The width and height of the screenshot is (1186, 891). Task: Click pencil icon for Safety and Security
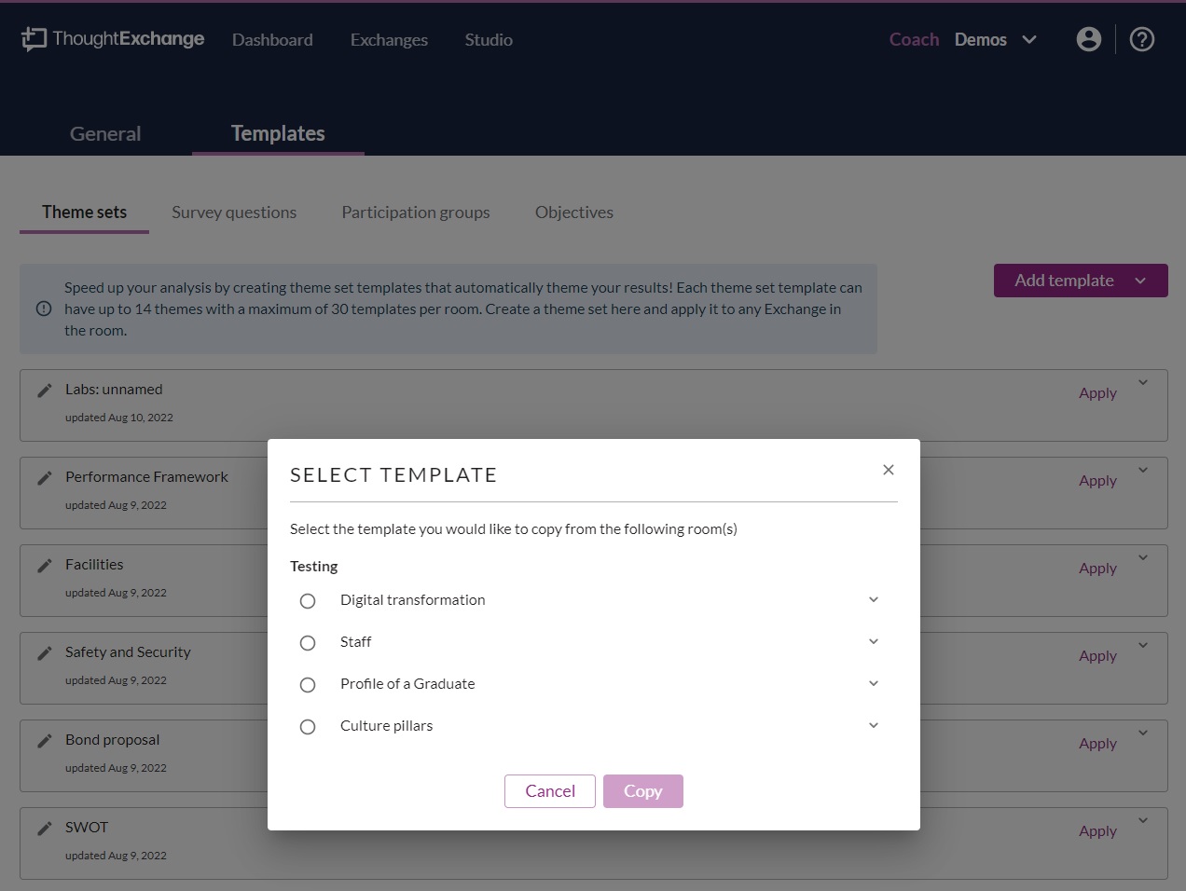44,653
